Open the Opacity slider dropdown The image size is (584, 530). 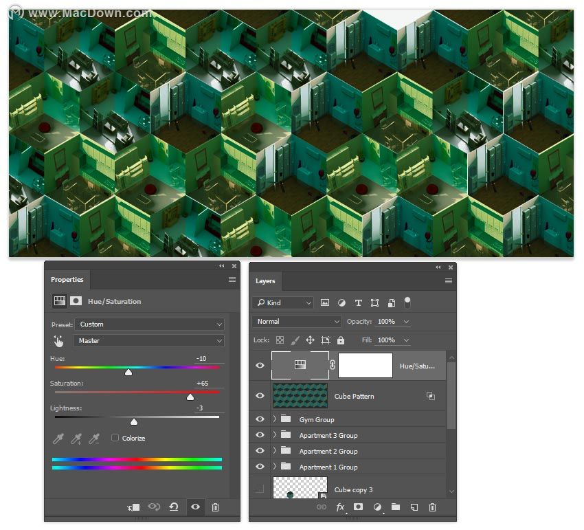tap(406, 322)
